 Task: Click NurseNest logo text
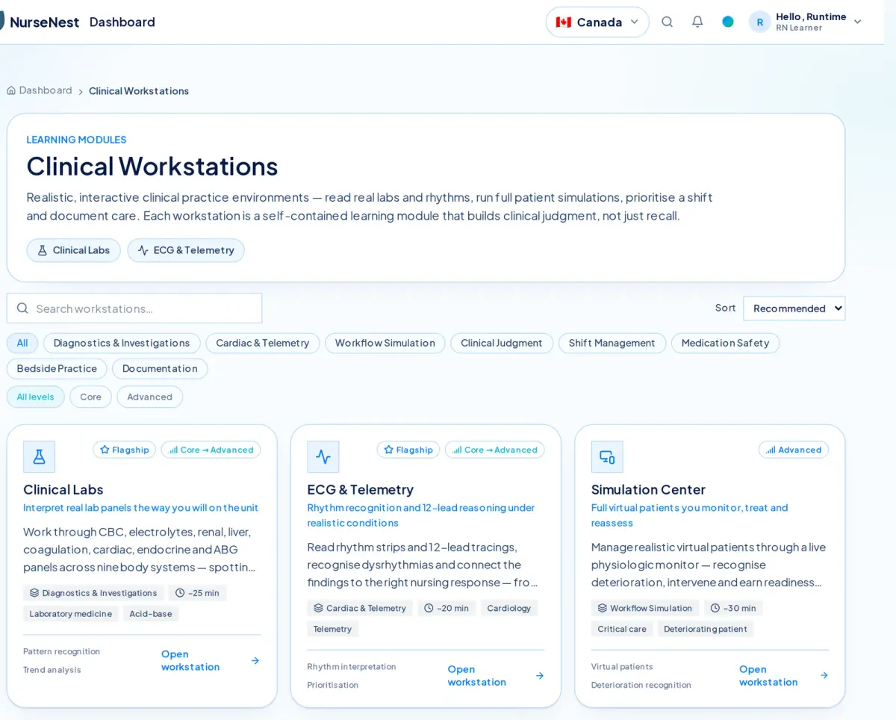(x=44, y=22)
